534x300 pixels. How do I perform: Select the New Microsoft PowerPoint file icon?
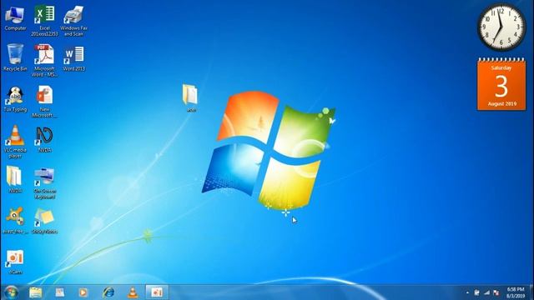44,101
